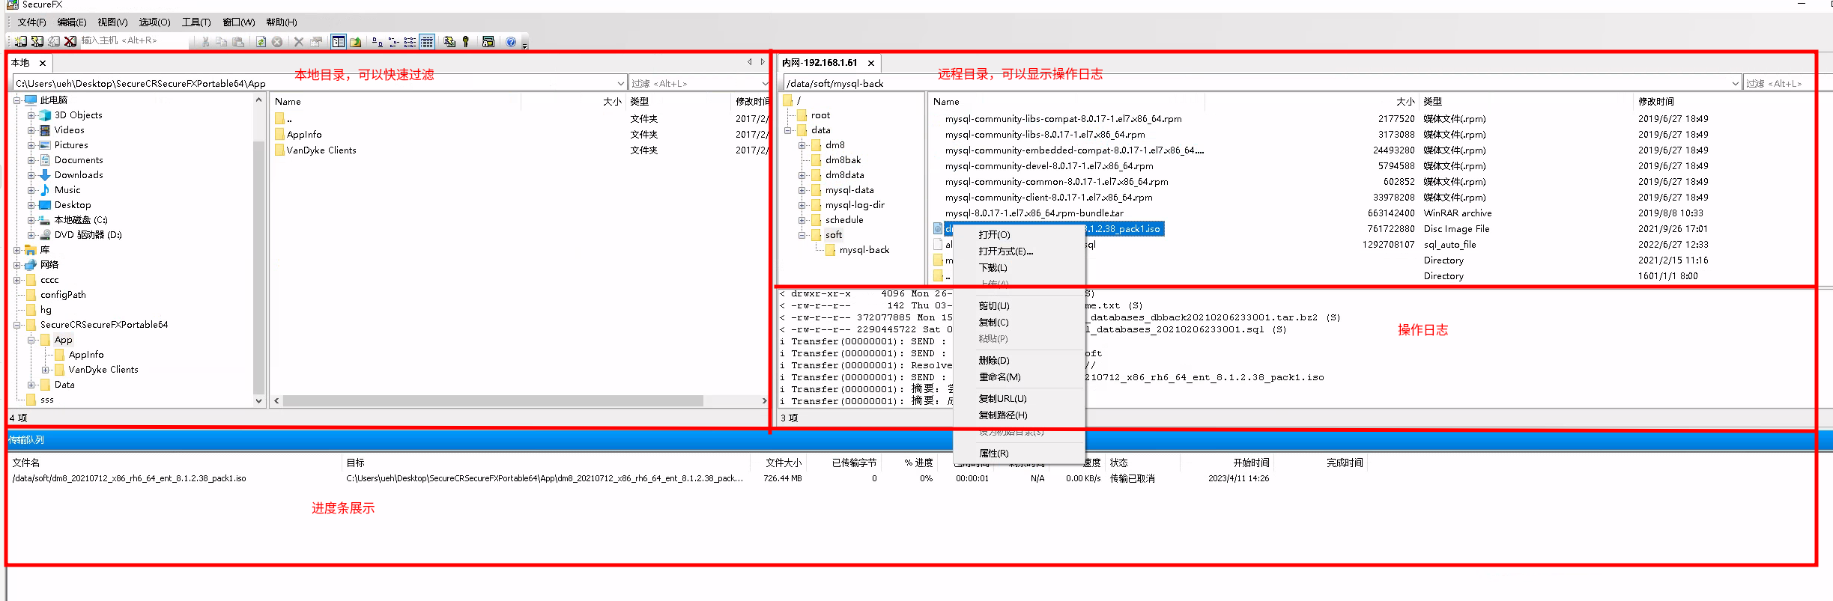Expand the remote mysql-data folder node
This screenshot has width=1833, height=601.
pos(802,190)
